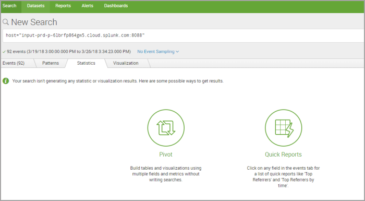This screenshot has height=201, width=365.
Task: Select the Statistics tab
Action: click(86, 63)
